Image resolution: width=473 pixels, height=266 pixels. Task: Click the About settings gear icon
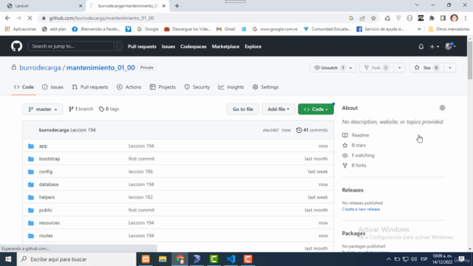(442, 108)
